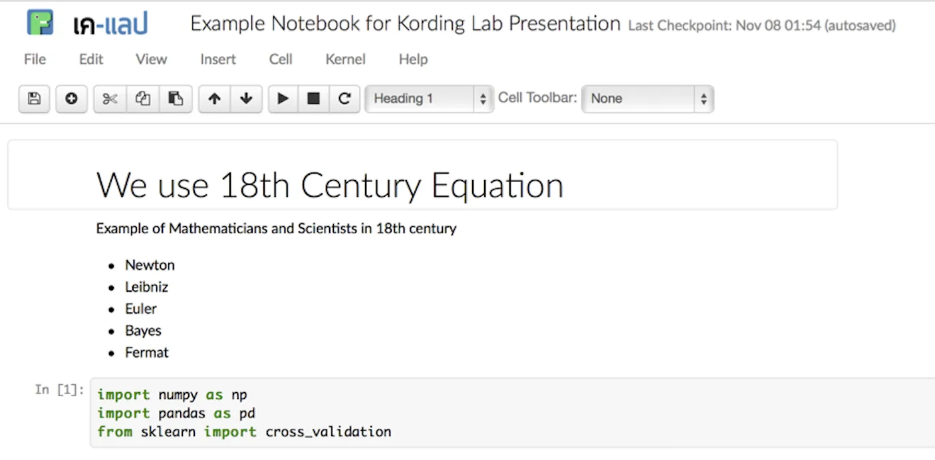
Task: Open the Cell menu
Action: (x=281, y=59)
